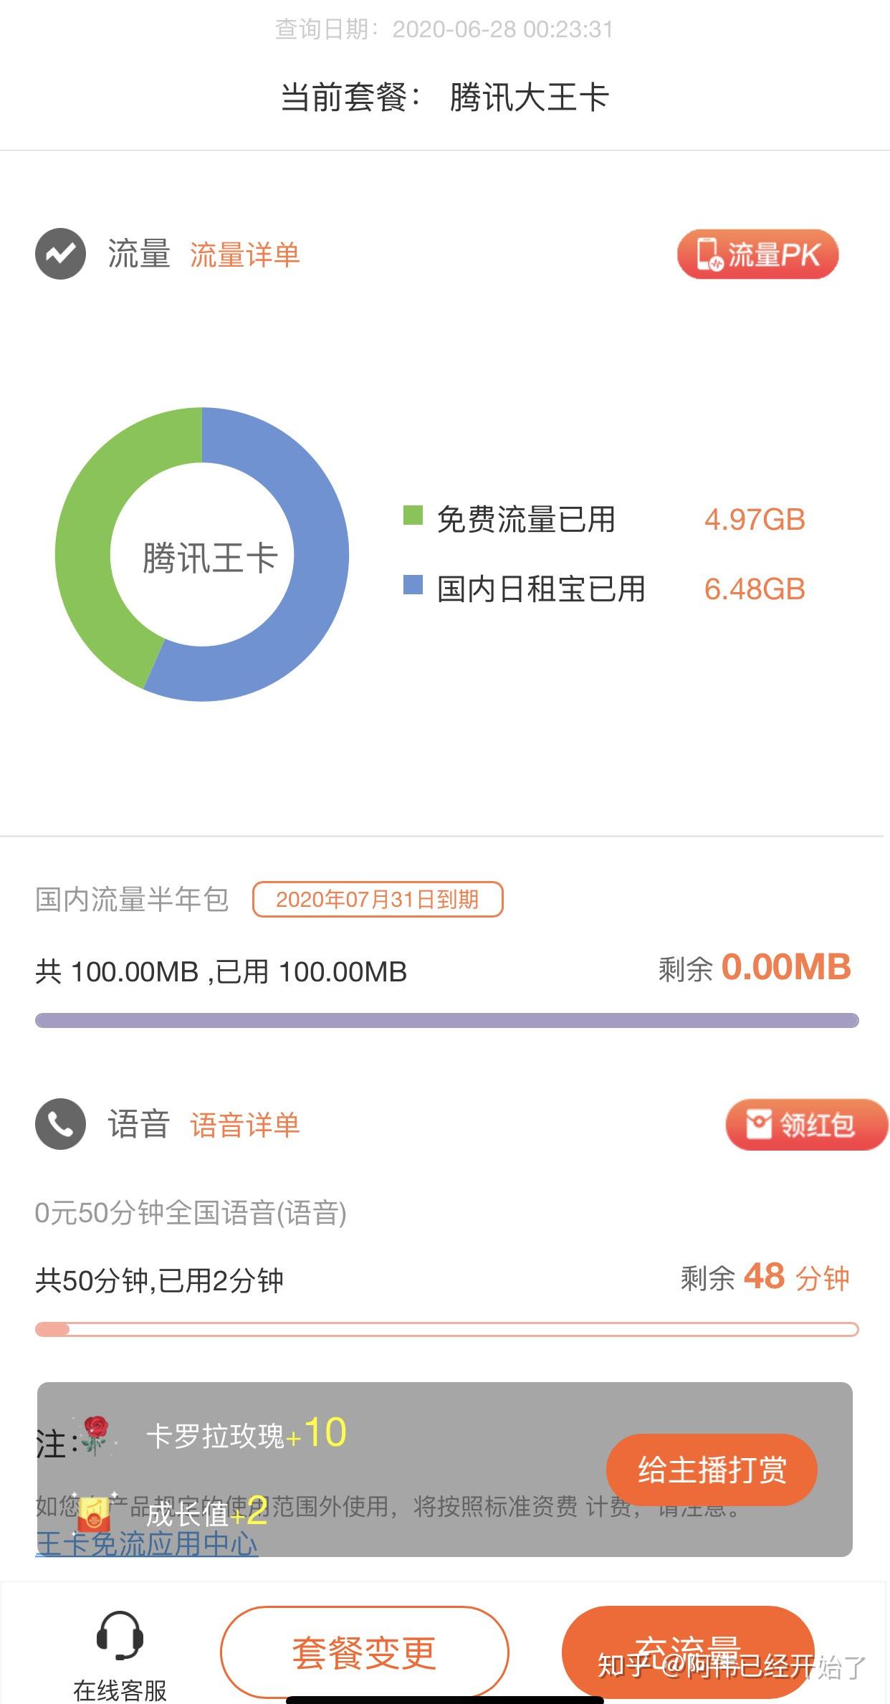Tap the 2020年07月31日到期 expiry tag

pyautogui.click(x=378, y=900)
